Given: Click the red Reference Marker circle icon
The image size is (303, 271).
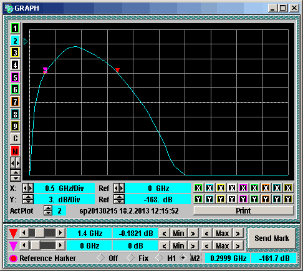Looking at the screenshot, I should 14,259.
